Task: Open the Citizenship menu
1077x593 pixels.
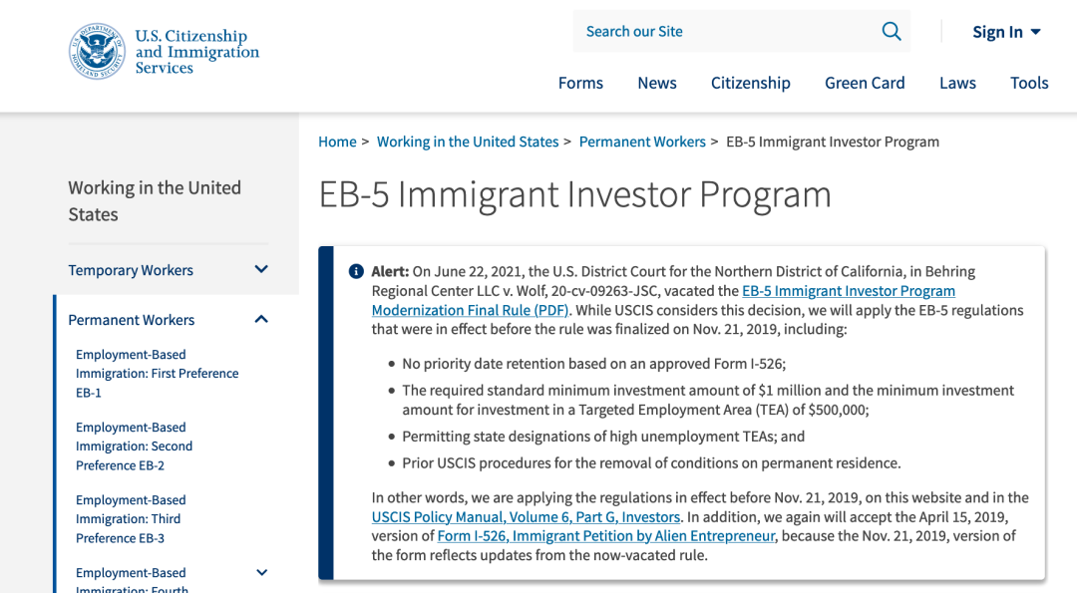Action: 750,83
